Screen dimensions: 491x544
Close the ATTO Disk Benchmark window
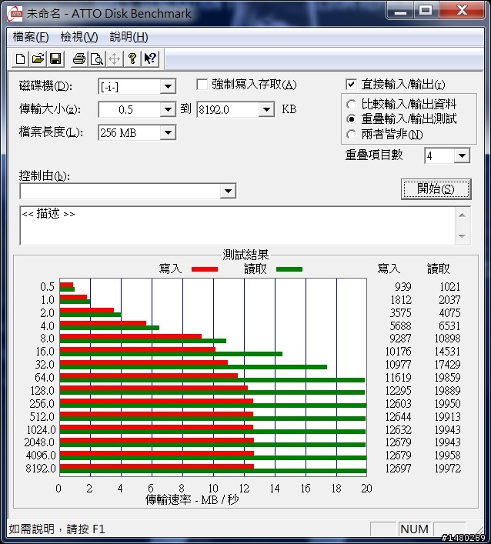point(462,11)
